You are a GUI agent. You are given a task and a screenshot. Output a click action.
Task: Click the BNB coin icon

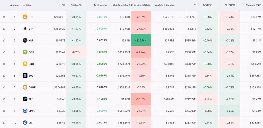(25, 64)
